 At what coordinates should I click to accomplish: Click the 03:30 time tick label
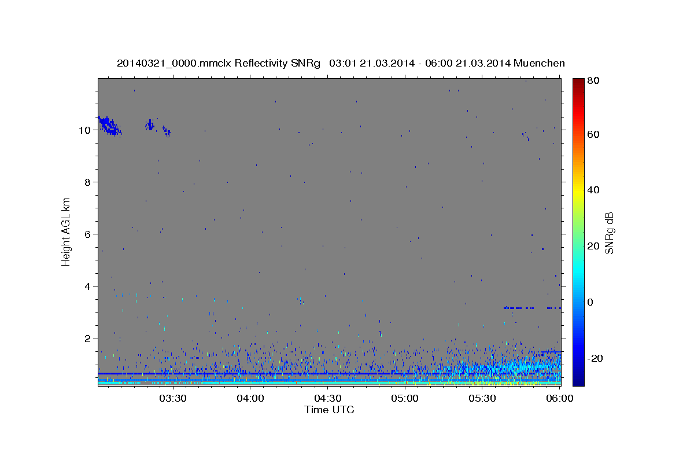[x=173, y=399]
